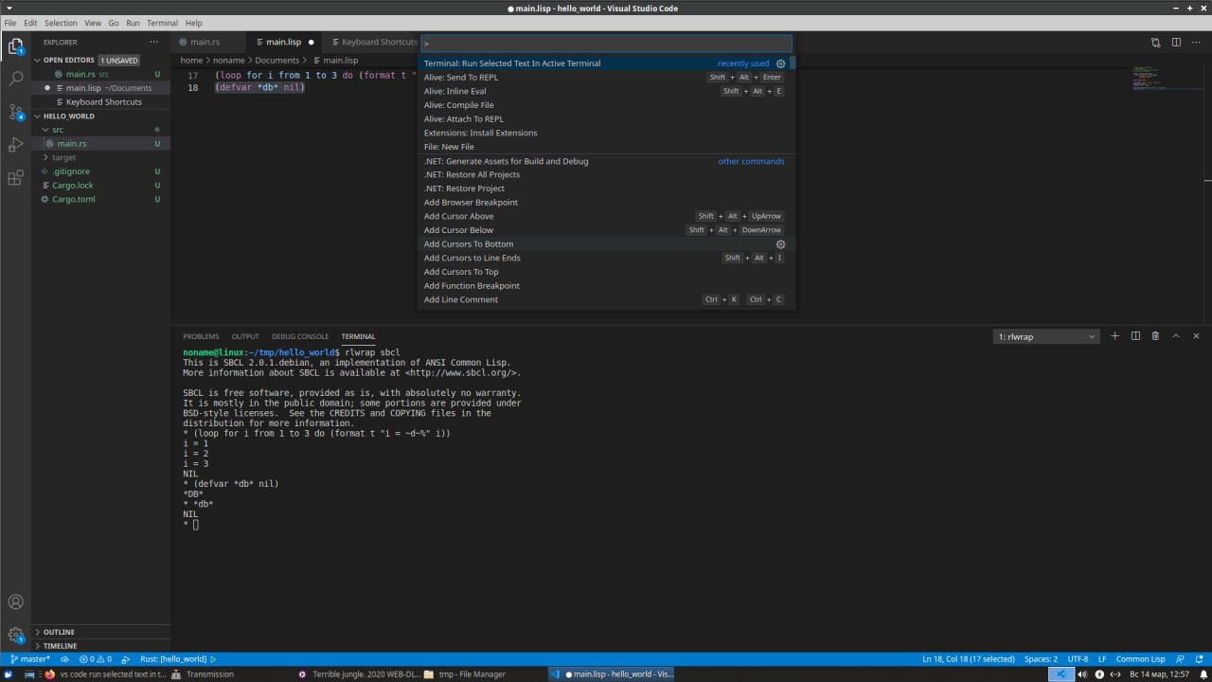Expand the target folder
1212x682 pixels.
point(63,157)
